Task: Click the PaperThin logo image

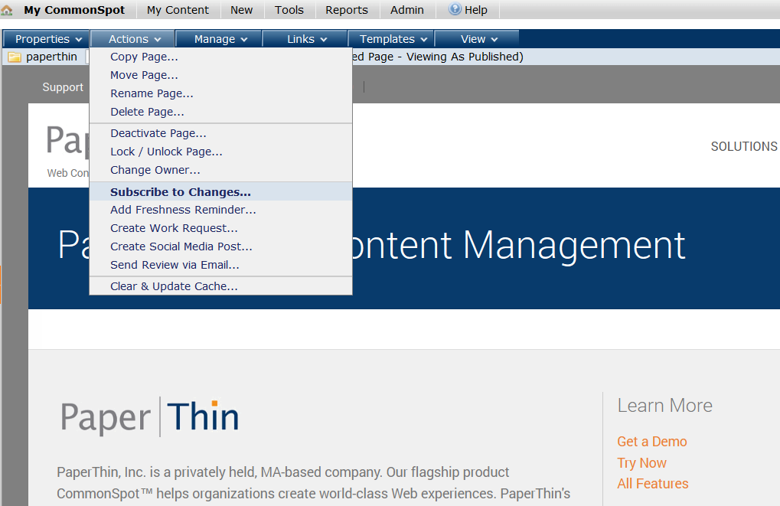Action: point(150,416)
